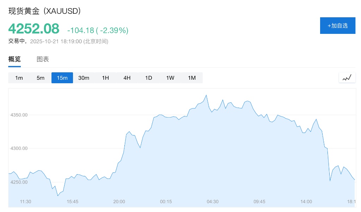Viewport: 361px width, 212px height.
Task: Add gold to watchlist with +加自选
Action: pyautogui.click(x=337, y=25)
